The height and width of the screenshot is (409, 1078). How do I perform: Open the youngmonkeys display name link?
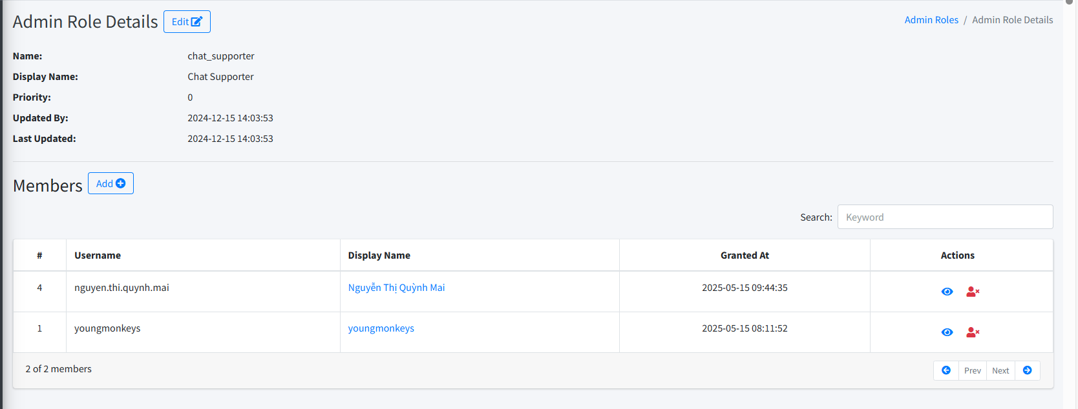(381, 328)
